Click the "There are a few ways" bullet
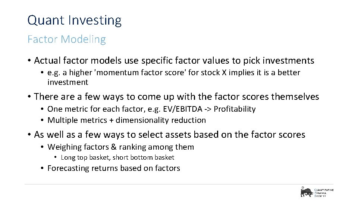Image resolution: width=358 pixels, height=201 pixels. (176, 97)
